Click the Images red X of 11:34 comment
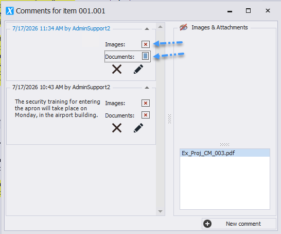Image resolution: width=281 pixels, height=234 pixels. (x=146, y=44)
